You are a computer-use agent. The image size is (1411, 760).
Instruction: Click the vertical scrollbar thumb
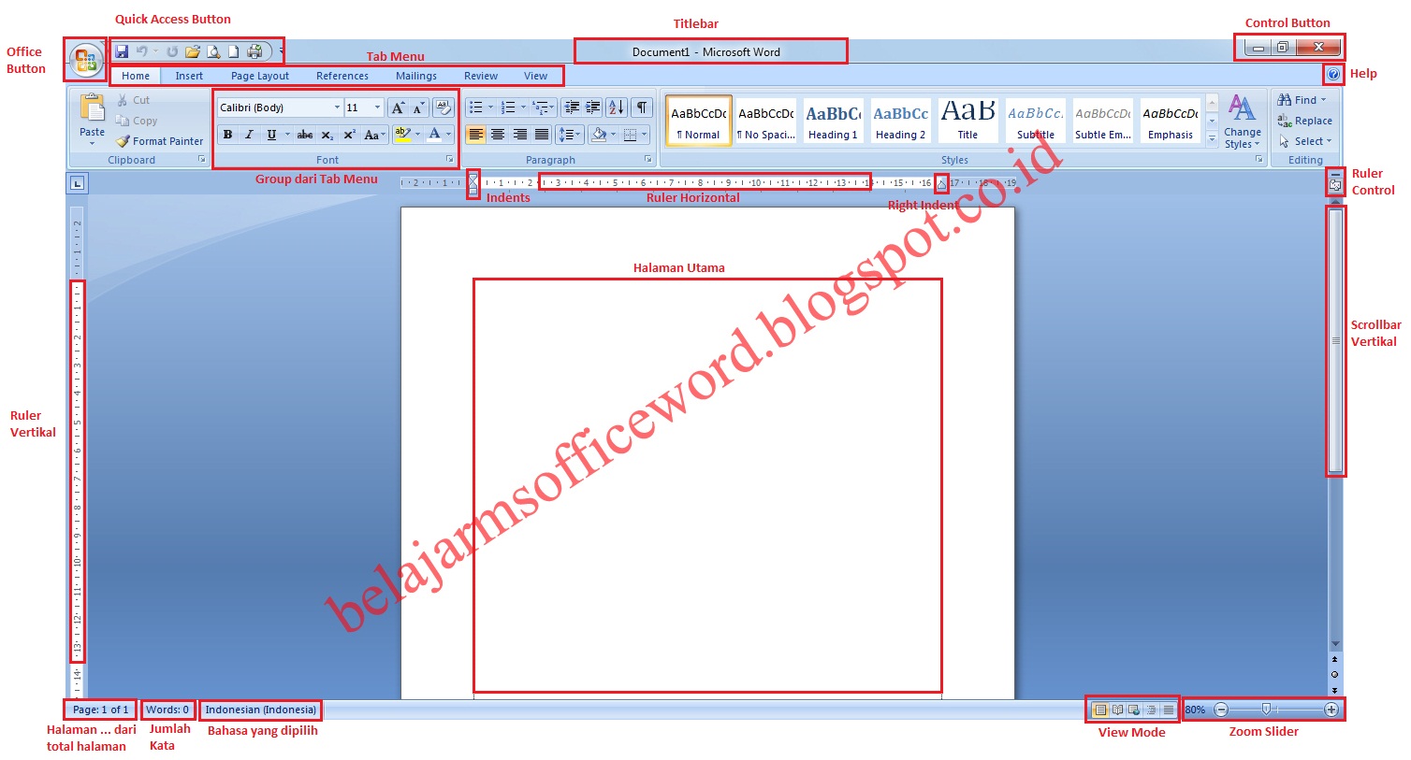(x=1336, y=341)
